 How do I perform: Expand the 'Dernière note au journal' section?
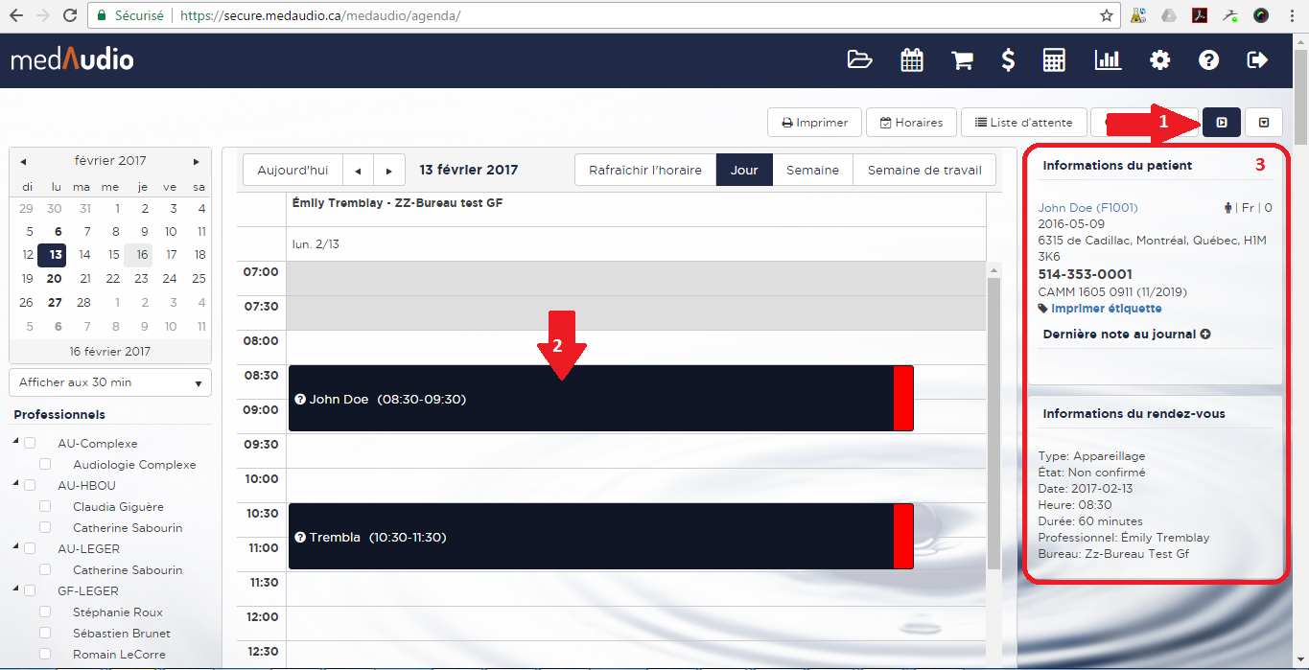click(x=1204, y=335)
